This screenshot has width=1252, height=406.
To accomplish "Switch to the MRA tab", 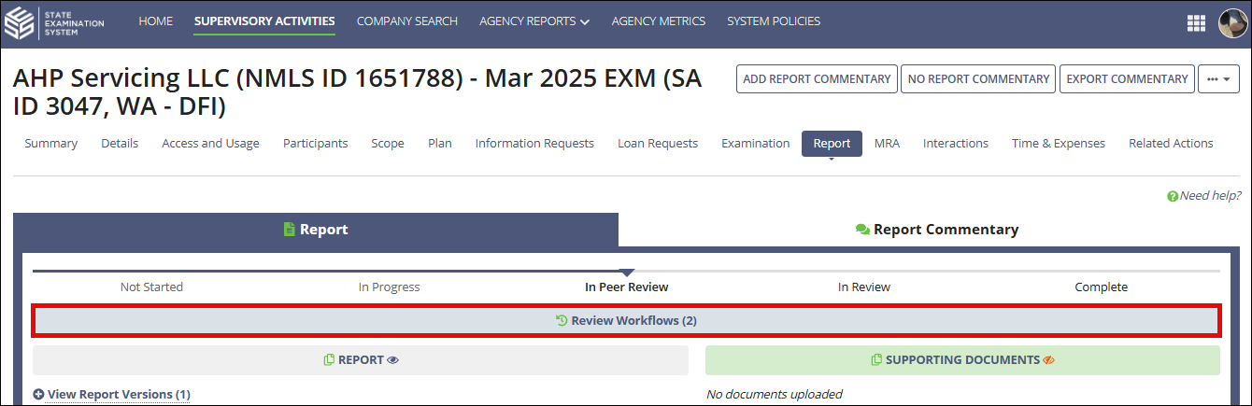I will [x=888, y=144].
